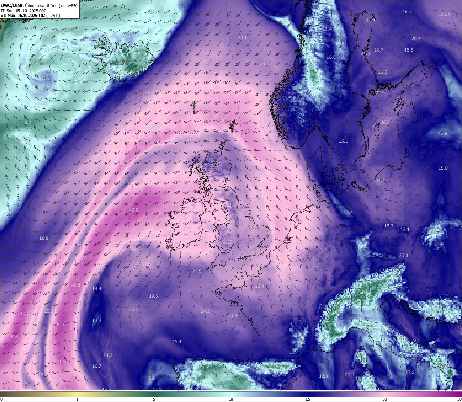
Task: Click the 40.9 value on the map
Action: pos(87,257)
